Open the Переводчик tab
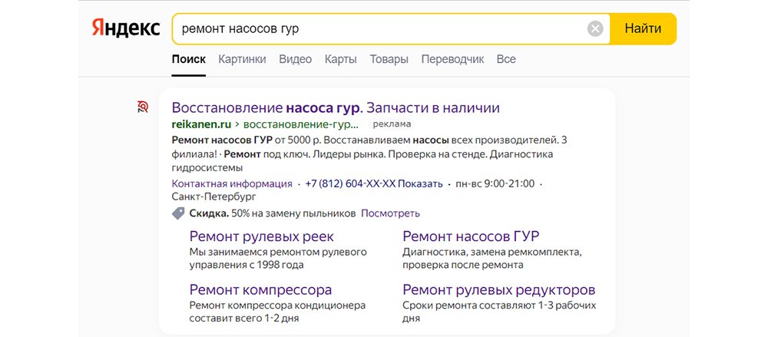This screenshot has width=768, height=337. 452,59
